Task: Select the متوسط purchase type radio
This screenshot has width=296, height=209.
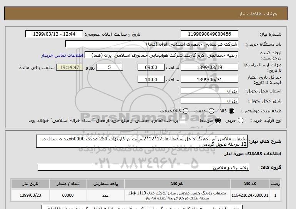Action: point(218,120)
